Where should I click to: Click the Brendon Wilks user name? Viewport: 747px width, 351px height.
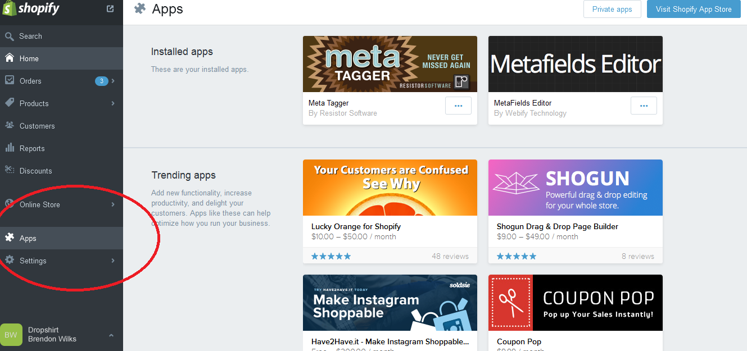click(52, 339)
